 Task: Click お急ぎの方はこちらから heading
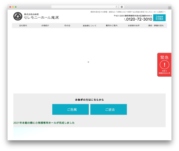[x=89, y=100]
